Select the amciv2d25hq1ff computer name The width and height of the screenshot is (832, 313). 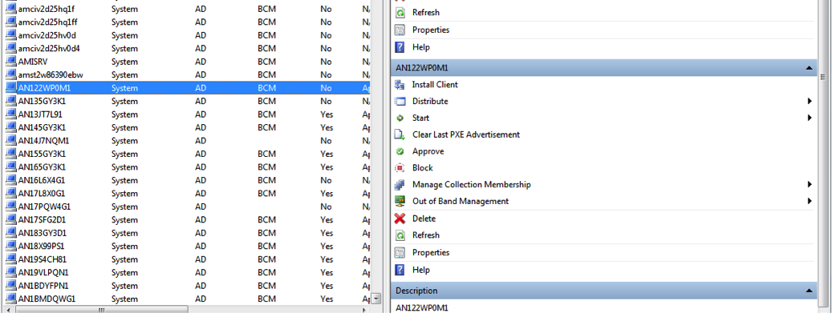(x=48, y=22)
